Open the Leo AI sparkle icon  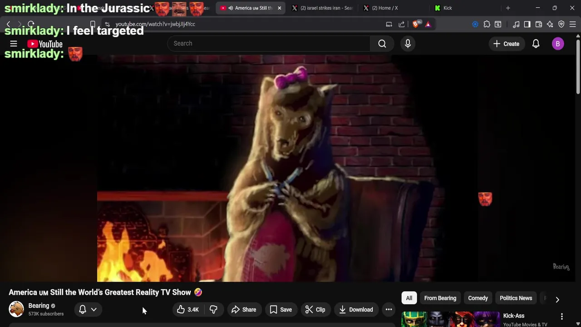[550, 24]
